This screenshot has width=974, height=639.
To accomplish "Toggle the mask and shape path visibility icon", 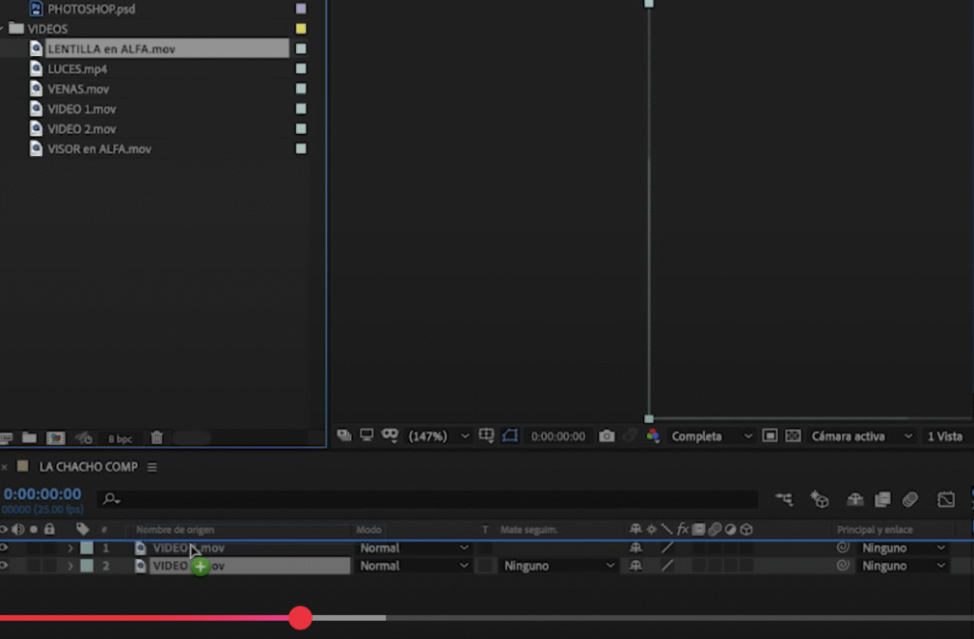I will [510, 436].
